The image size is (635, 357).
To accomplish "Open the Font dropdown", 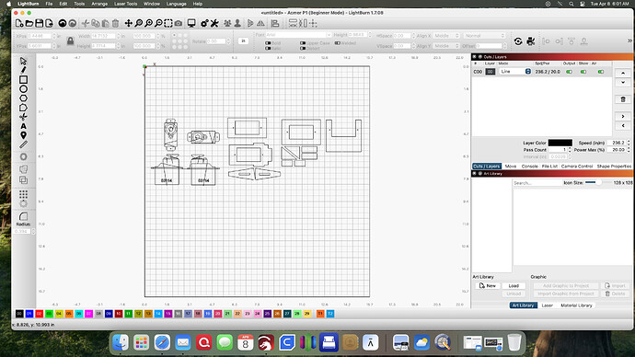I will [x=298, y=35].
